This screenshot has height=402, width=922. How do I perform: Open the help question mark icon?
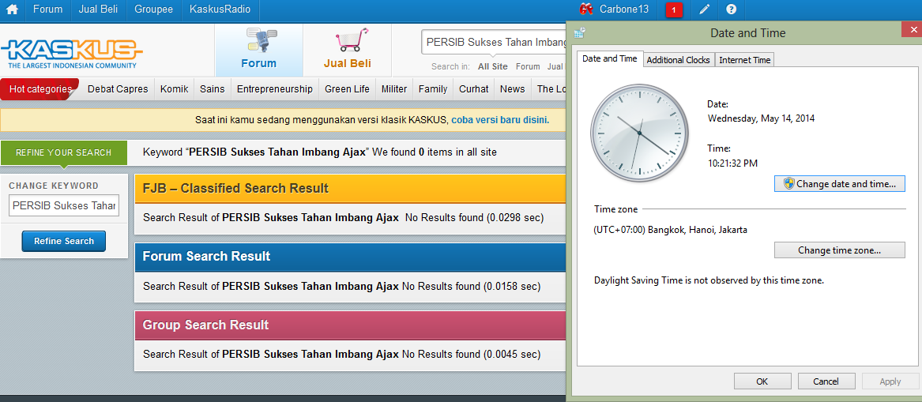pos(731,9)
